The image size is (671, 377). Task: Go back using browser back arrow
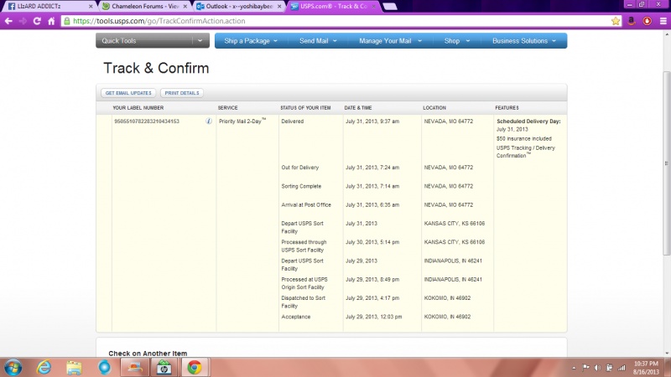pyautogui.click(x=8, y=21)
